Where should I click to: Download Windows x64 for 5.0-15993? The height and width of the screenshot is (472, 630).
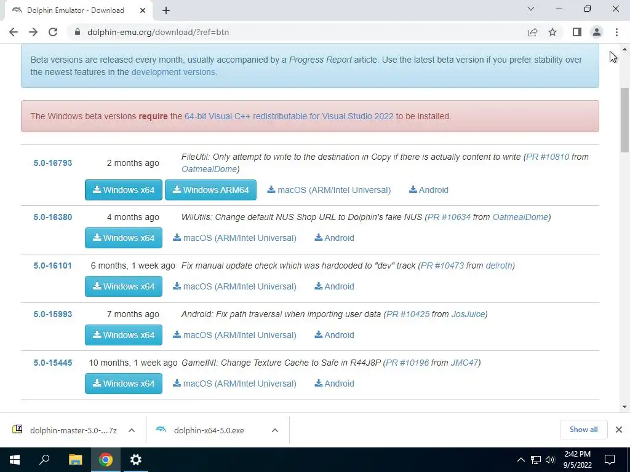[123, 335]
